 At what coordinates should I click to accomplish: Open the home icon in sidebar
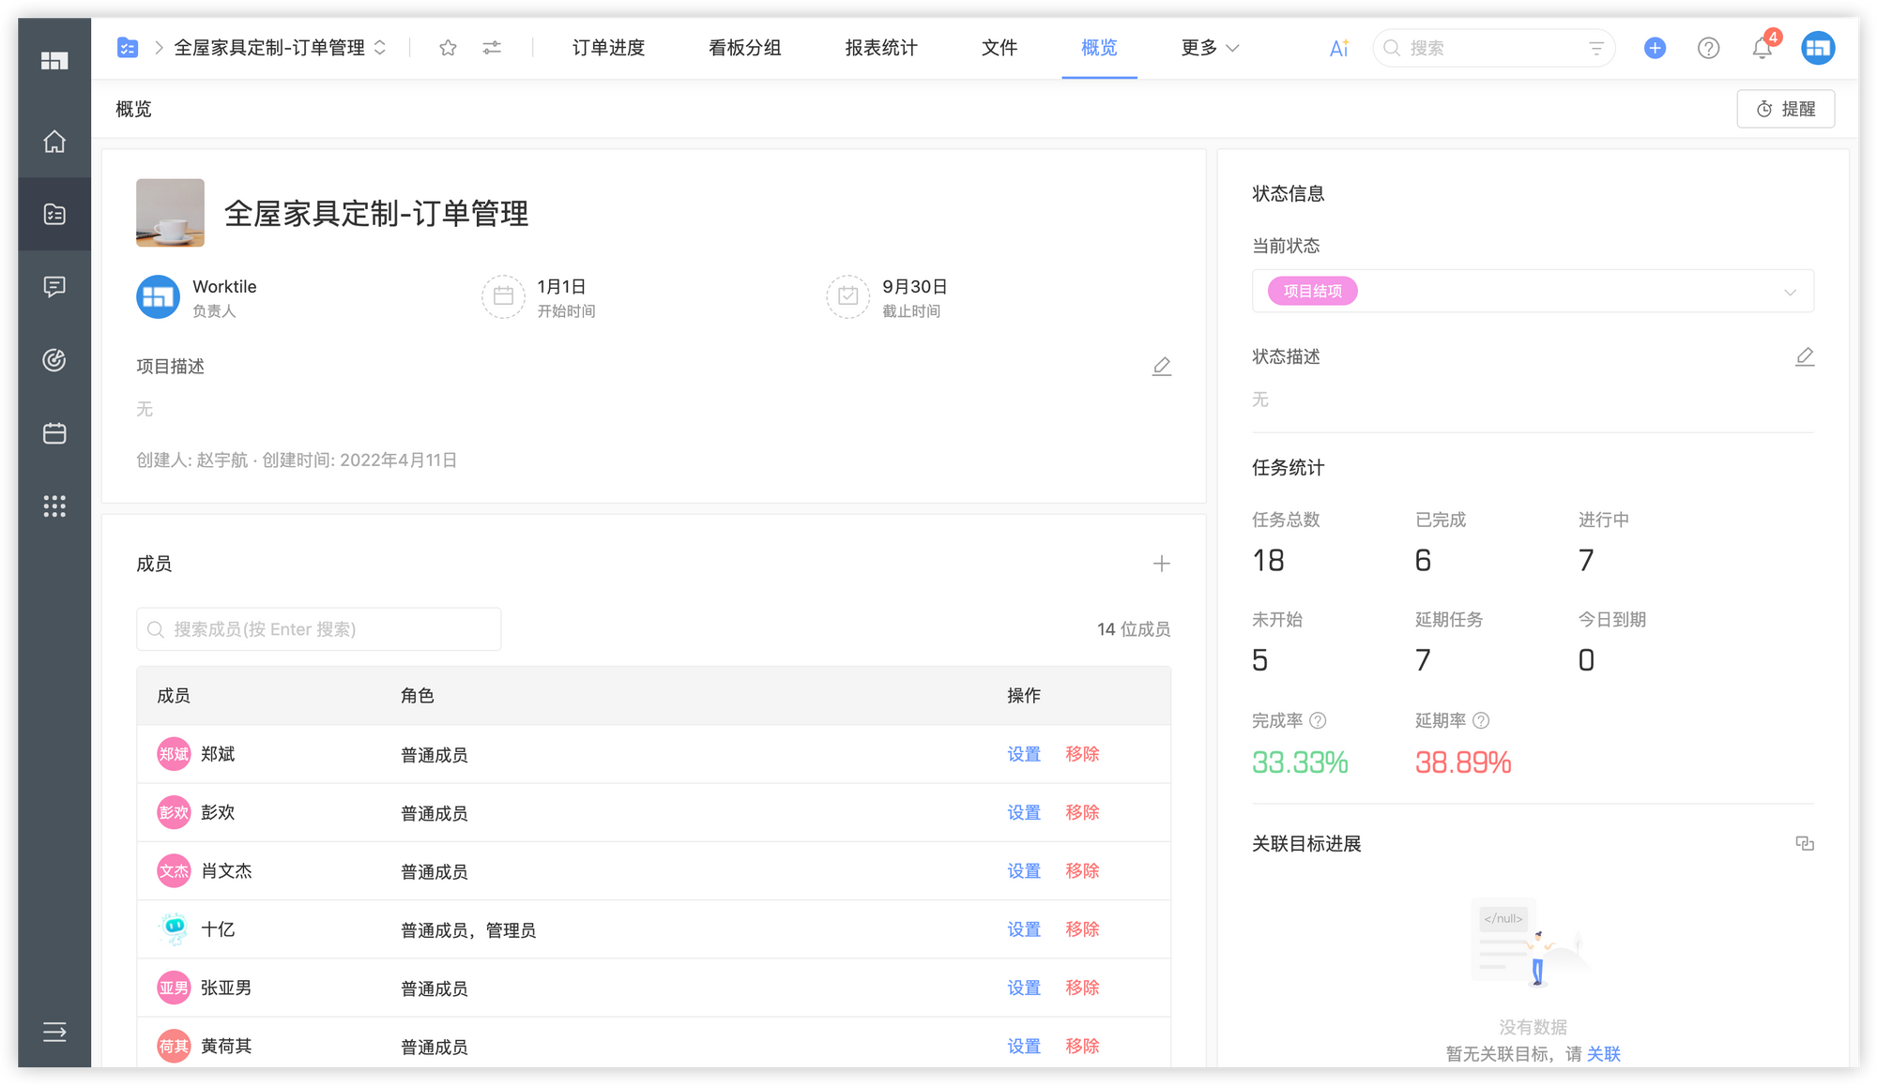click(x=54, y=142)
